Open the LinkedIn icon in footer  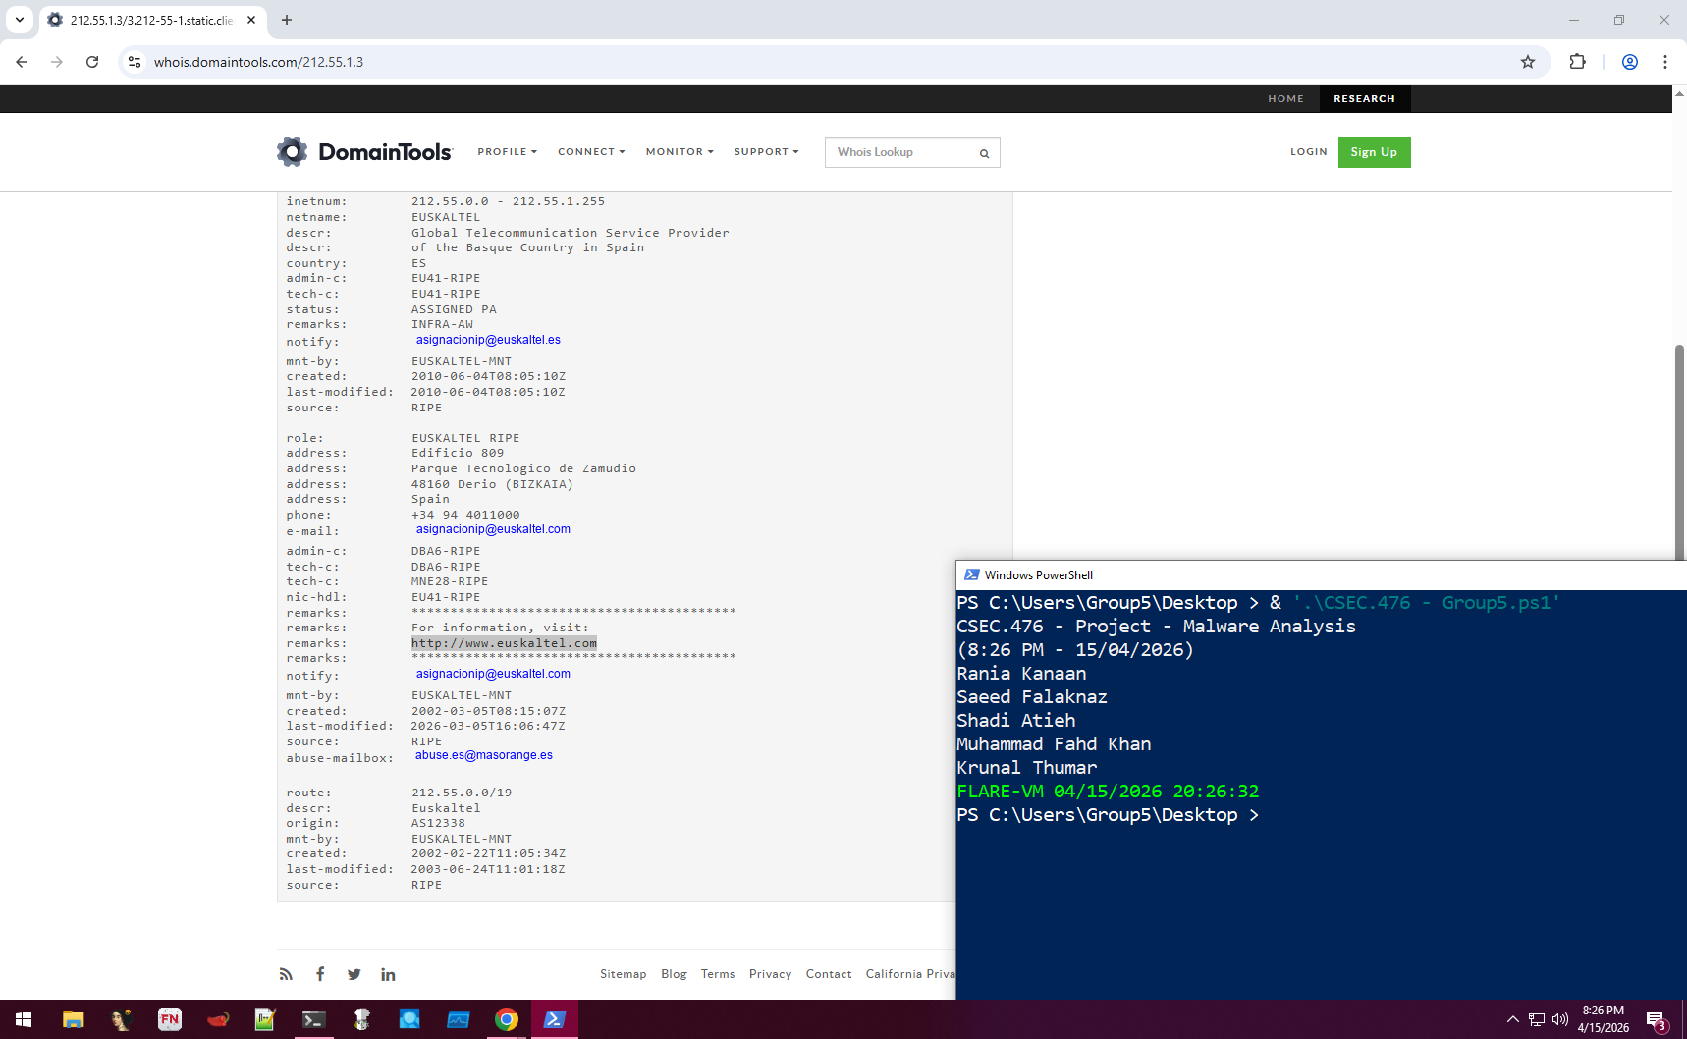[388, 974]
